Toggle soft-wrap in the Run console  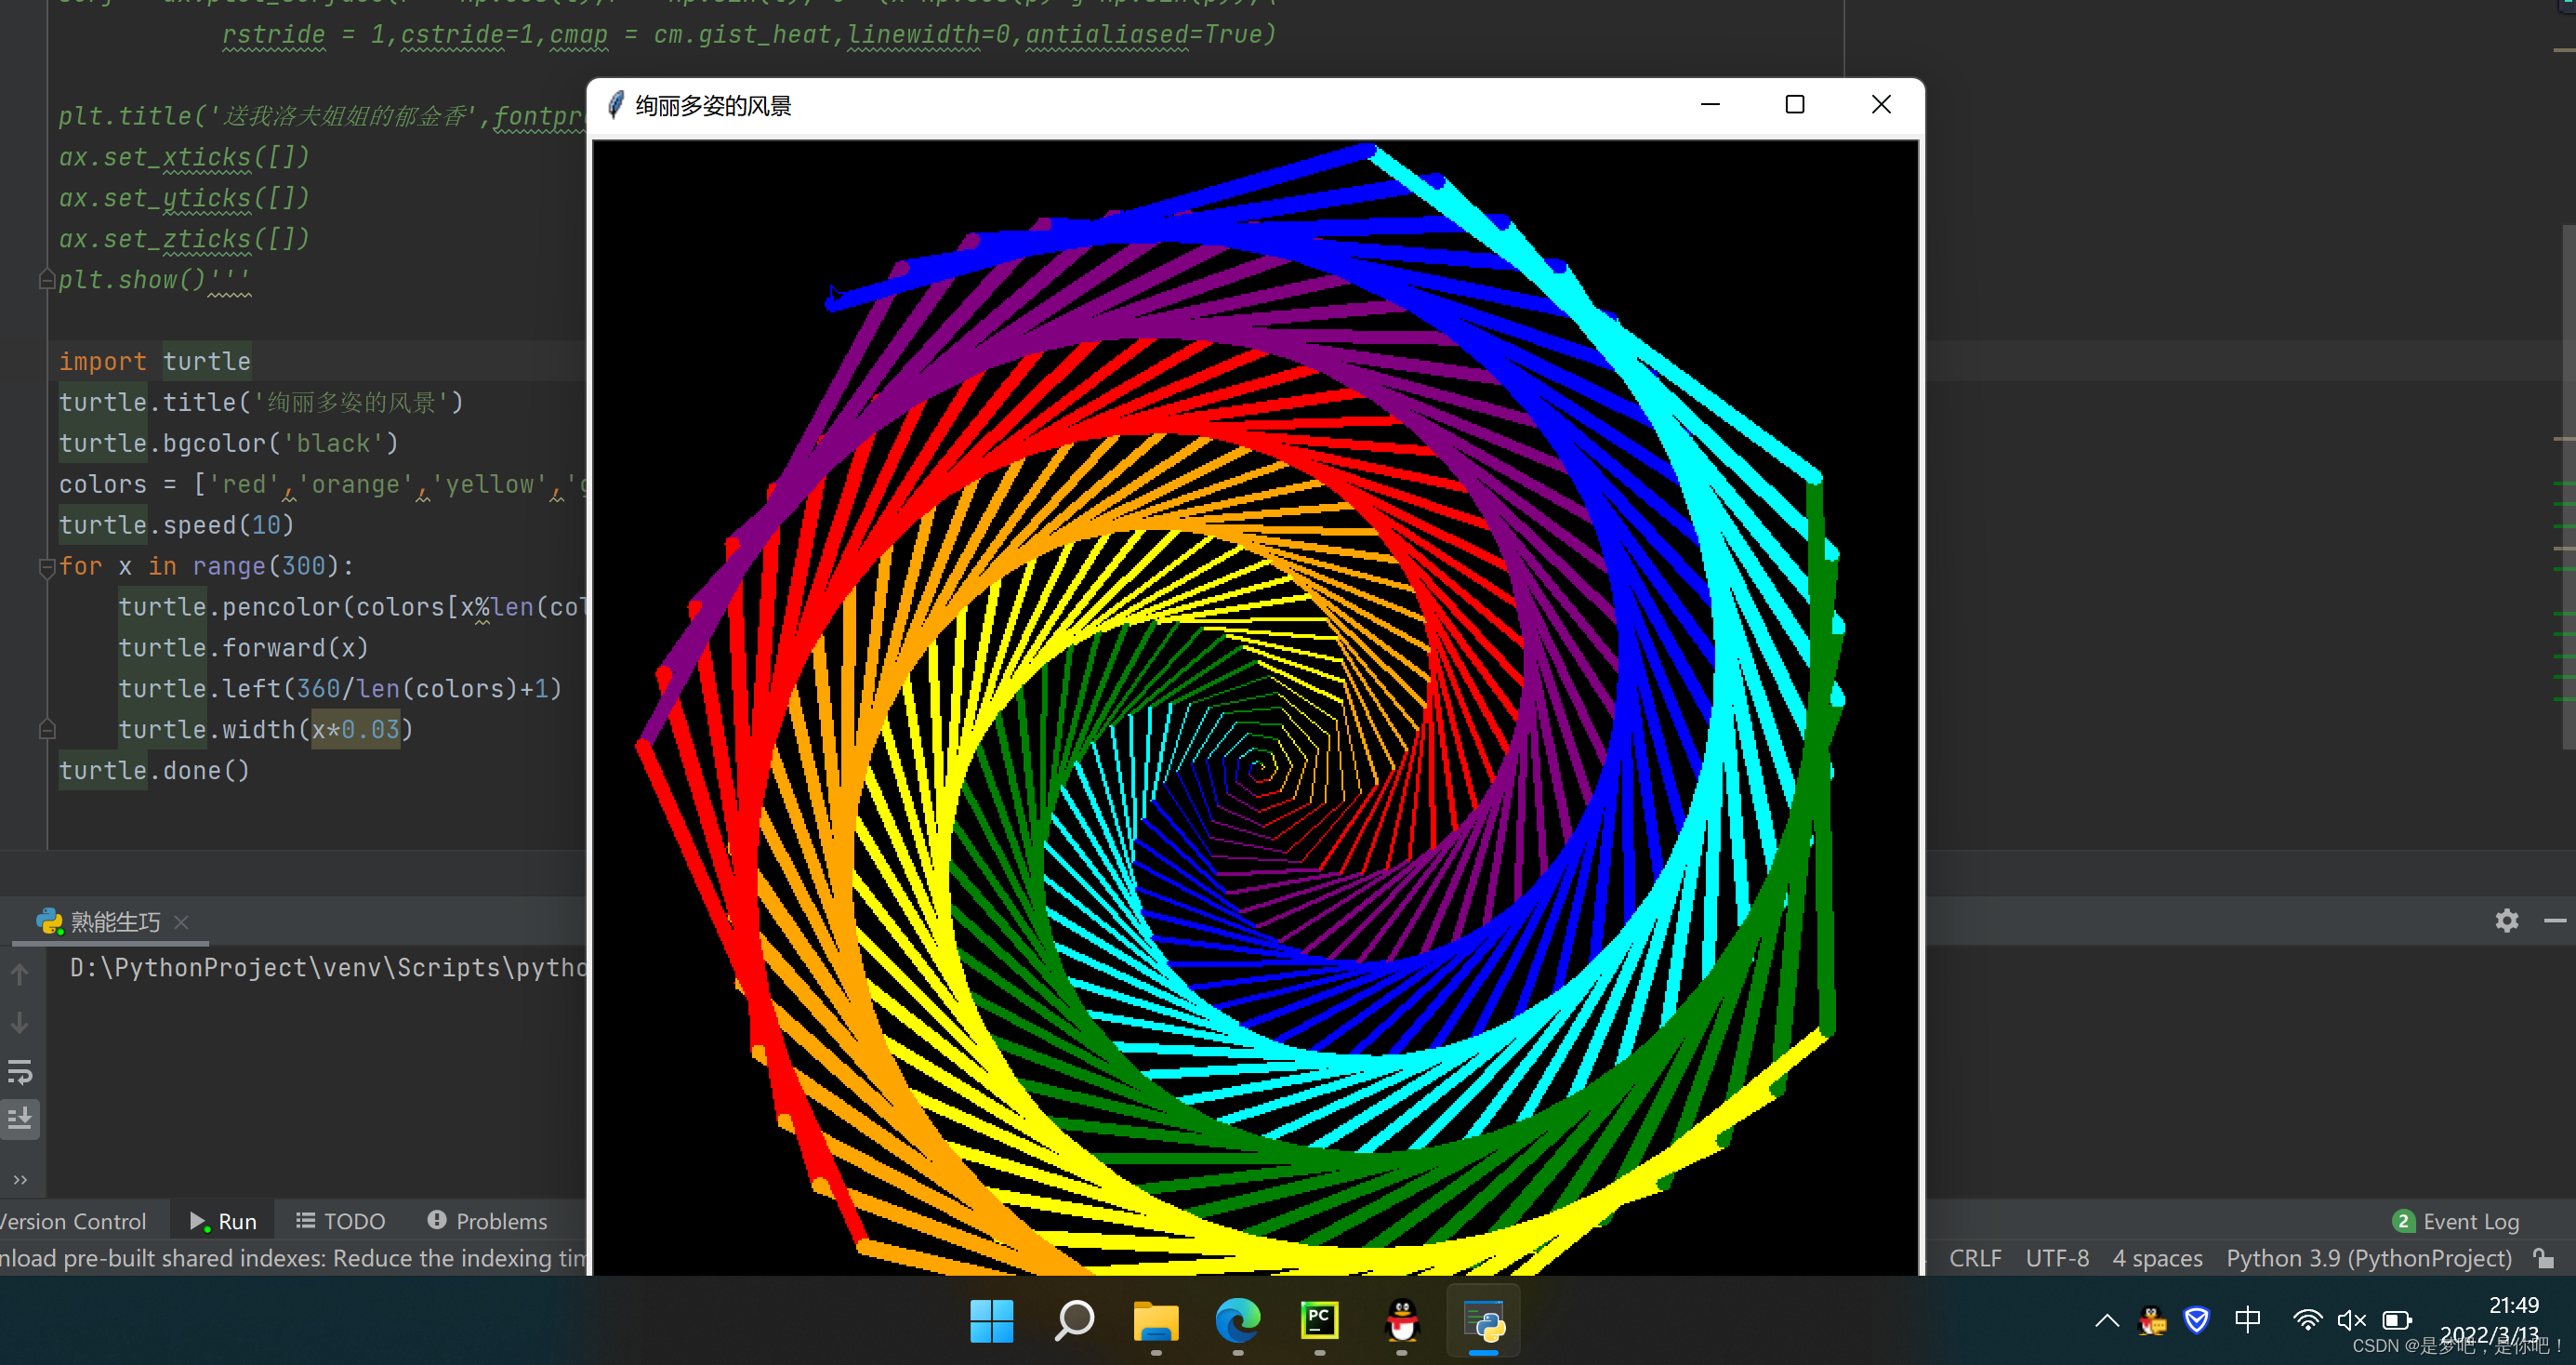pos(20,1072)
